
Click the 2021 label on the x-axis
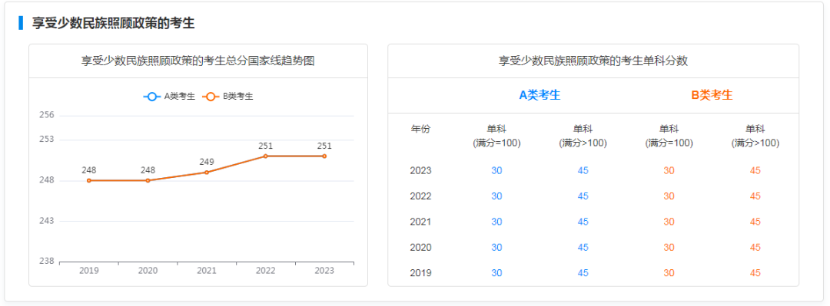(x=207, y=271)
